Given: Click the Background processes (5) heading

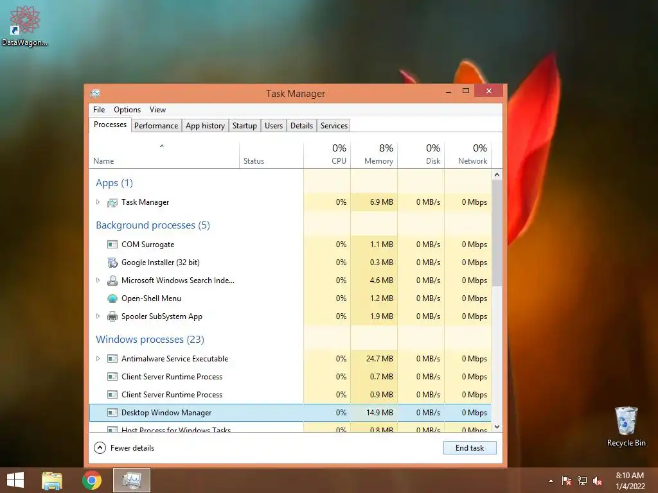Looking at the screenshot, I should (x=153, y=225).
